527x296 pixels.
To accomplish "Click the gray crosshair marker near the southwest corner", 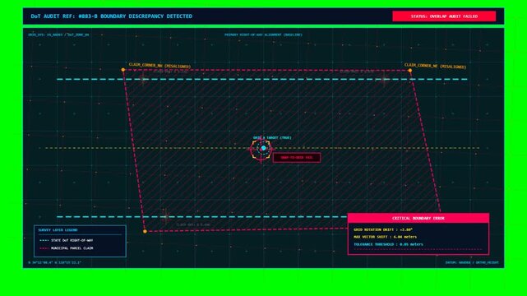I will tap(165, 217).
